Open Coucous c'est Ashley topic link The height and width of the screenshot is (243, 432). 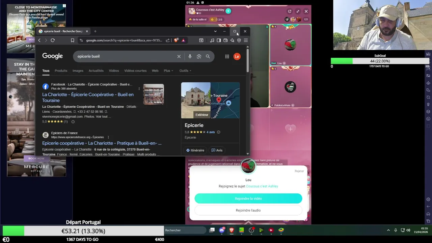point(262,186)
